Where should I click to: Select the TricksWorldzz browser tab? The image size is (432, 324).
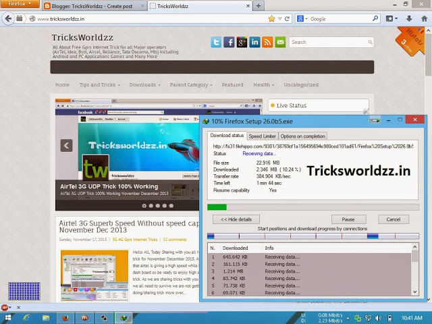tap(200, 6)
